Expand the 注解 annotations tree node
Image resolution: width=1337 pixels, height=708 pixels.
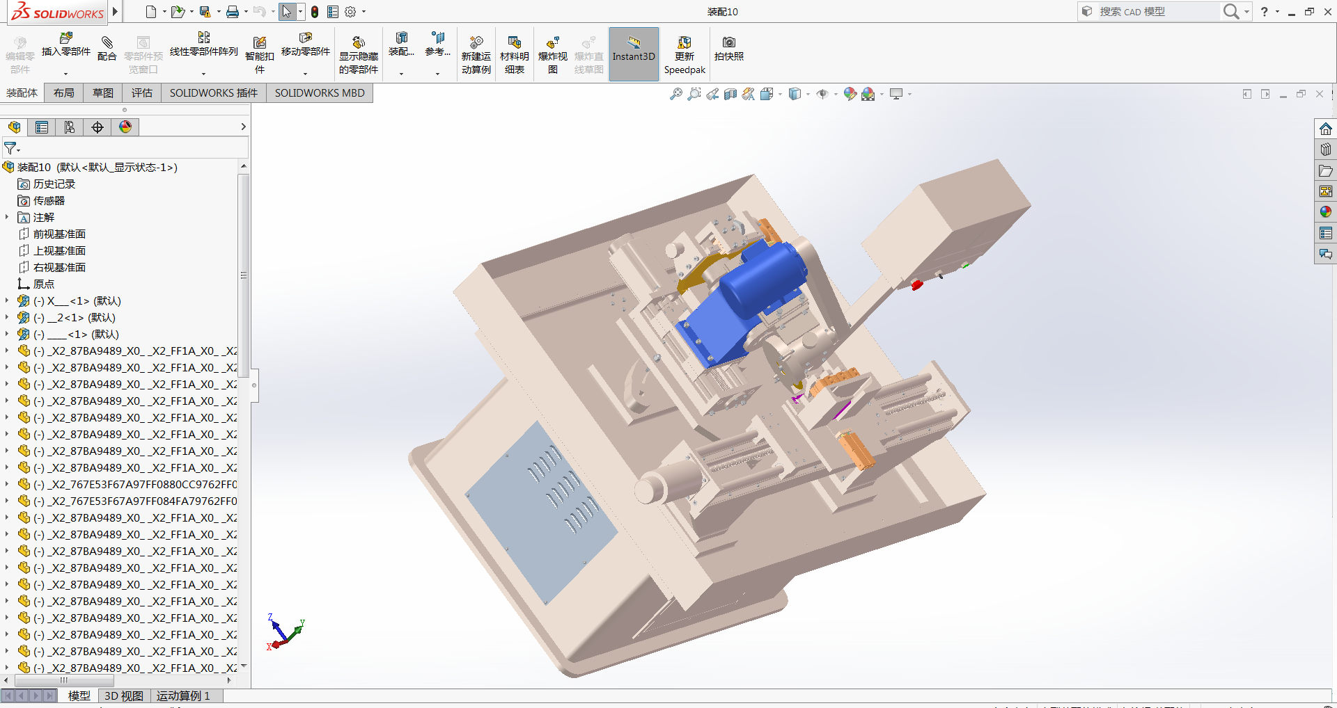[x=7, y=217]
